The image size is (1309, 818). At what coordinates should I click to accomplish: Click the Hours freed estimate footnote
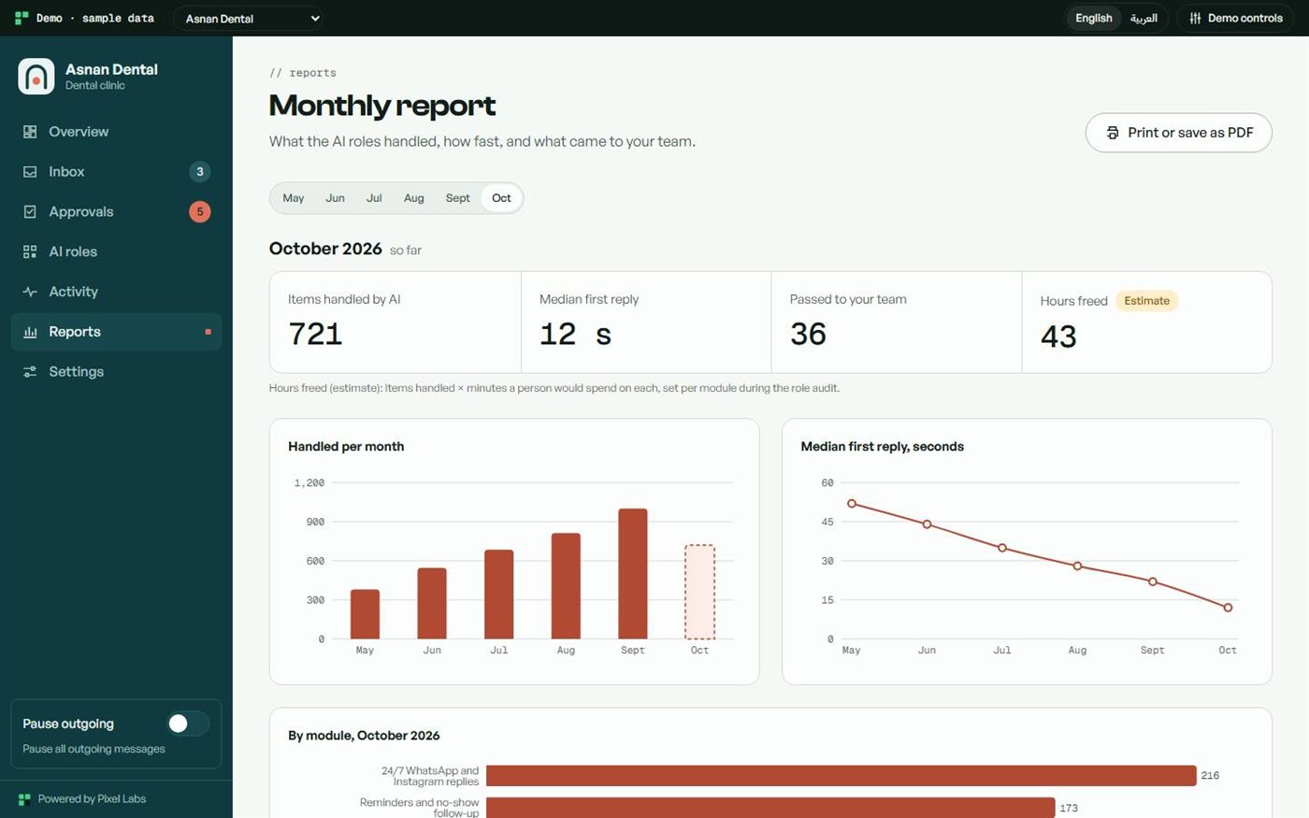[554, 388]
